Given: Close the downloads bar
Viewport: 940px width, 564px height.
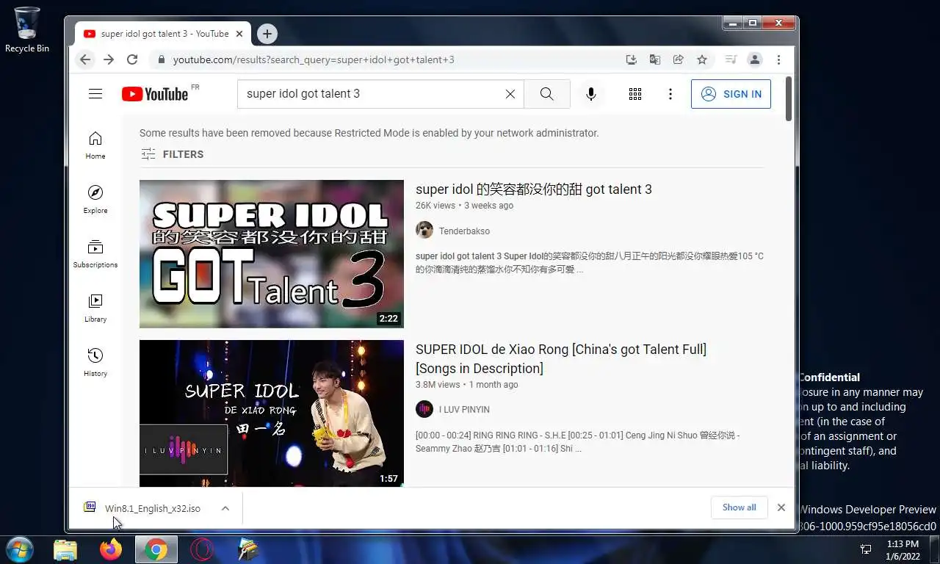Looking at the screenshot, I should 781,507.
